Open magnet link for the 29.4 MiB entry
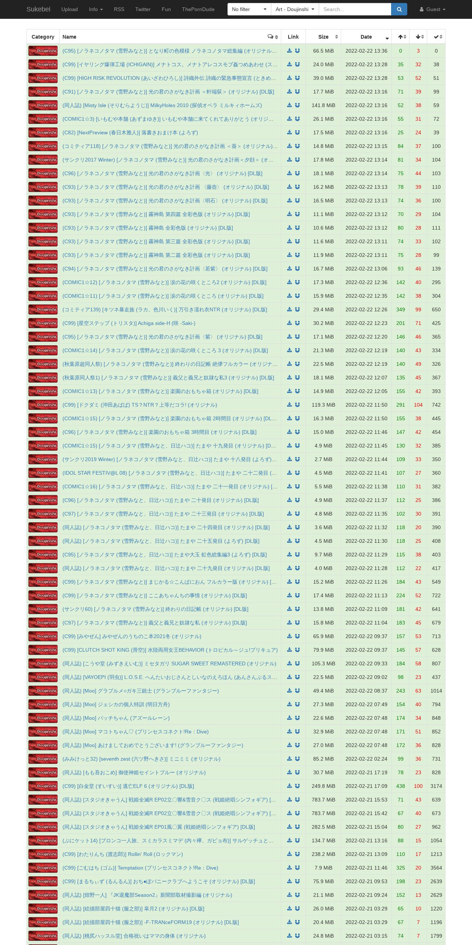 pos(297,309)
